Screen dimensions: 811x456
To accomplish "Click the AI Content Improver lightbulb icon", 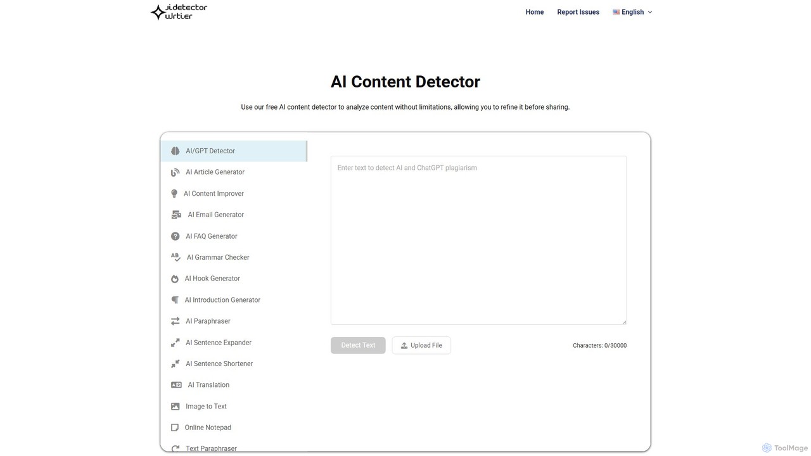I will coord(174,194).
